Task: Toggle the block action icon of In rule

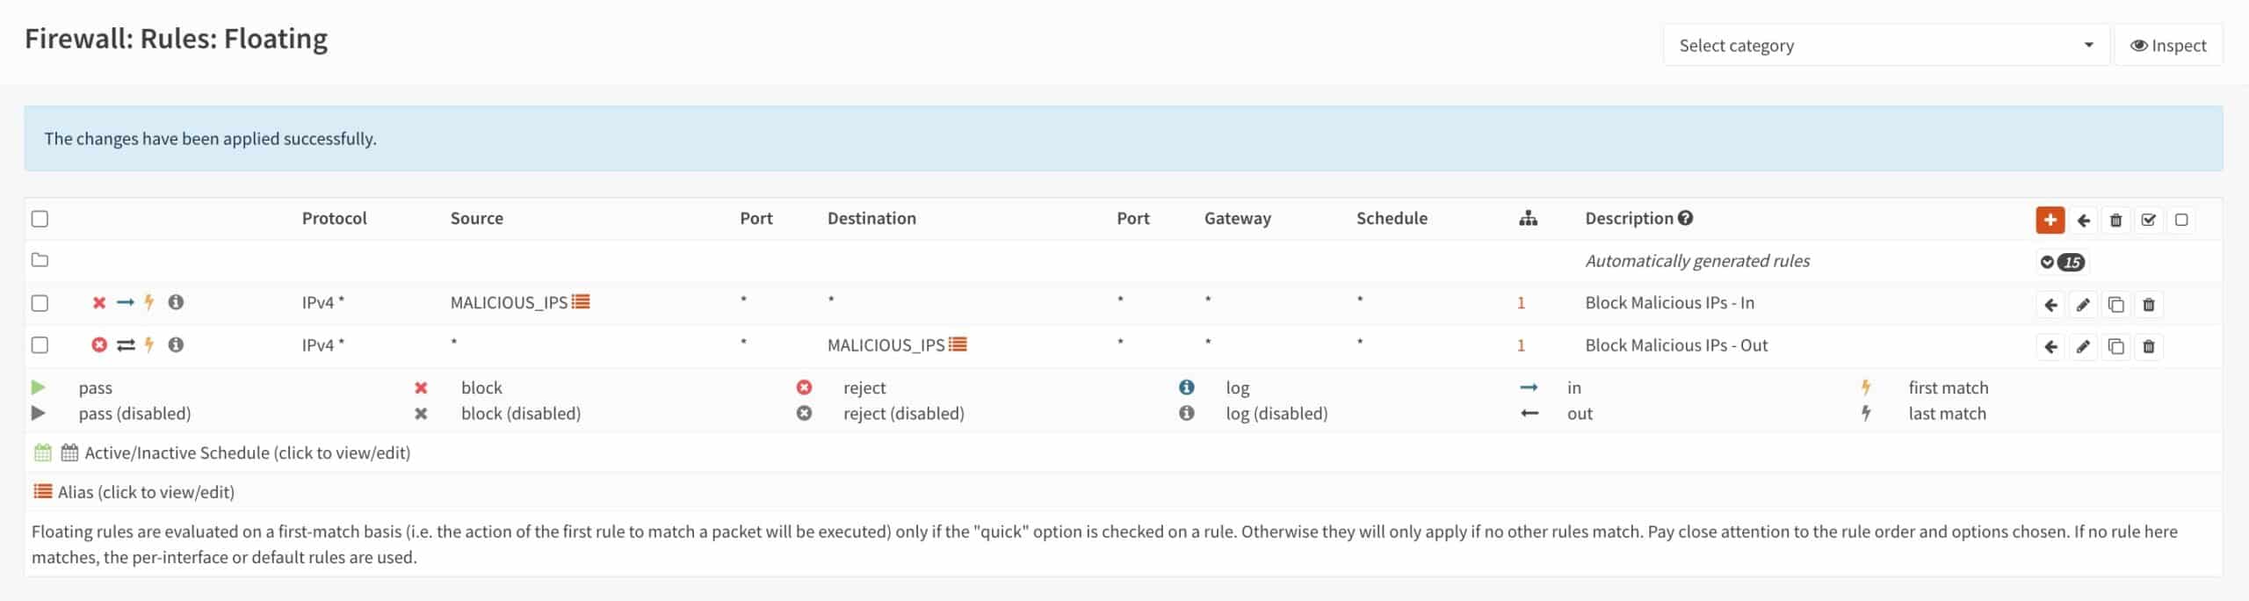Action: point(99,302)
